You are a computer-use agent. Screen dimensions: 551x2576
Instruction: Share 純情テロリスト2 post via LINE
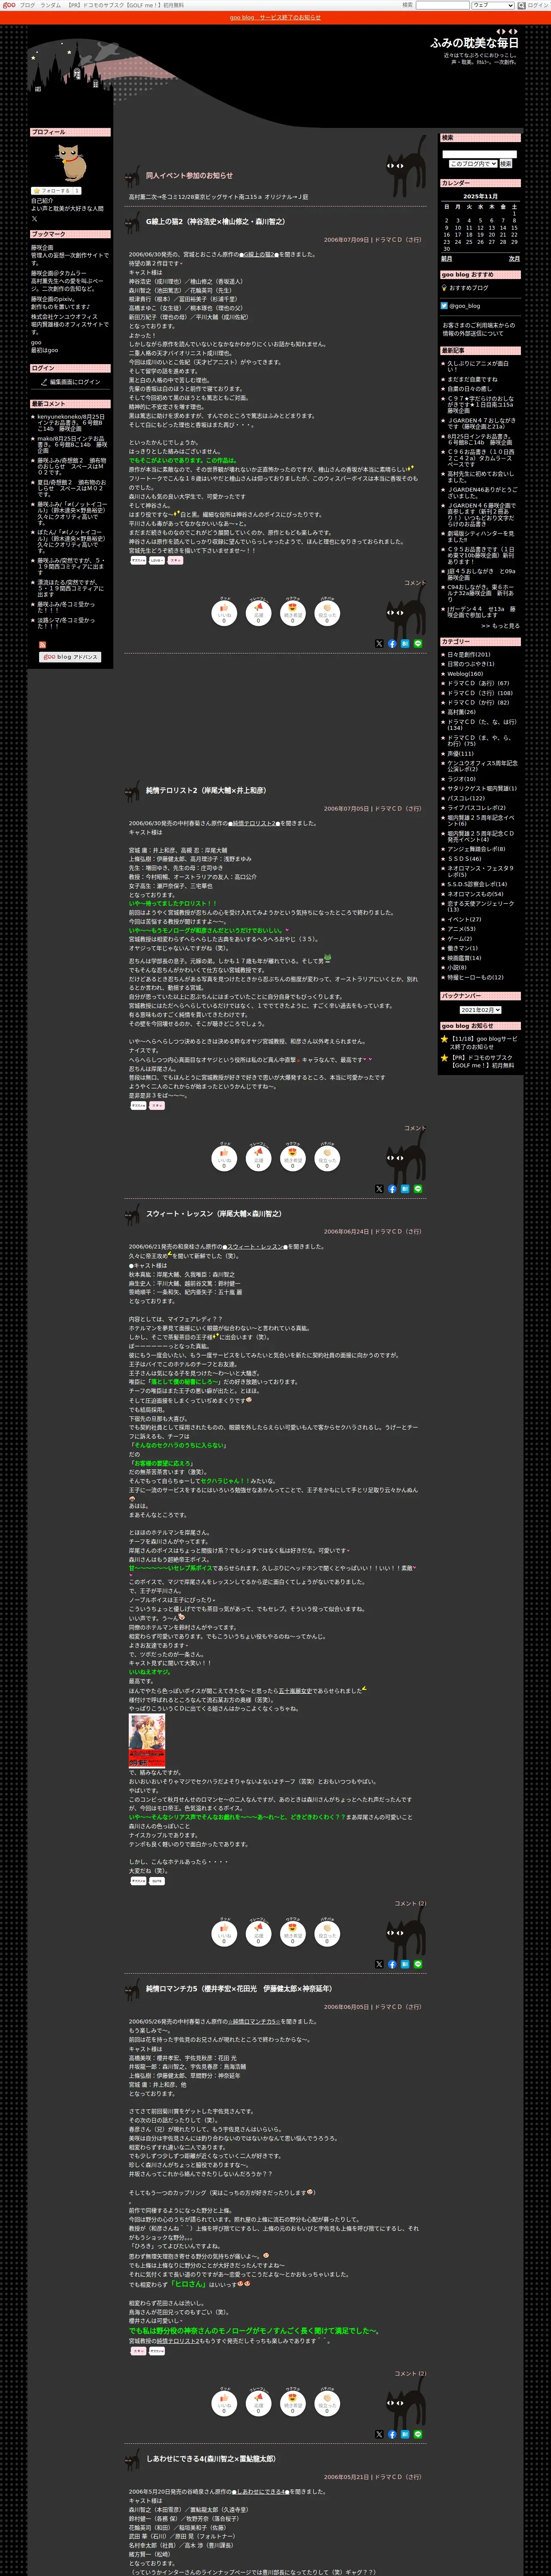pos(418,1189)
